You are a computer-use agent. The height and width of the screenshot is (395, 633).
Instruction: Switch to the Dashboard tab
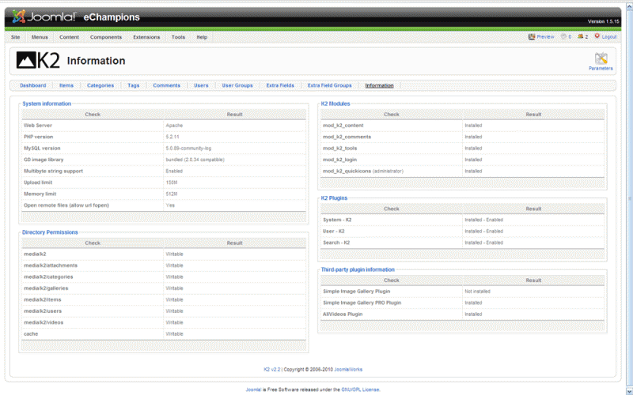[32, 85]
